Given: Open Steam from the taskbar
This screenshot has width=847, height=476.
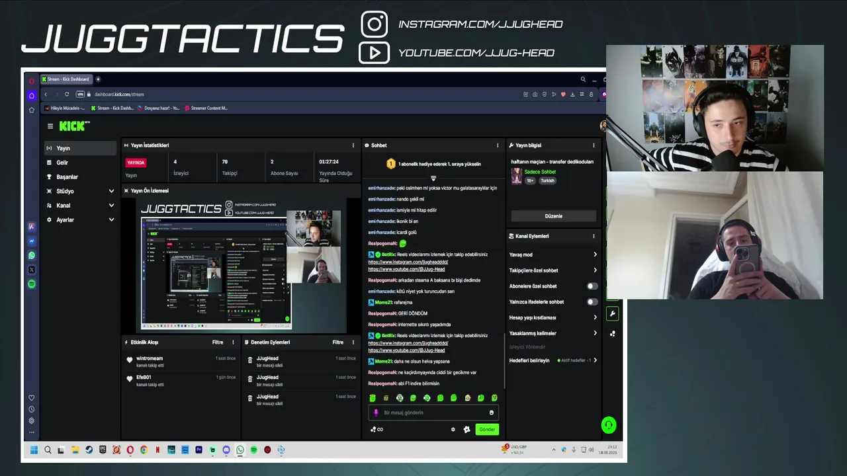Looking at the screenshot, I should pyautogui.click(x=89, y=450).
